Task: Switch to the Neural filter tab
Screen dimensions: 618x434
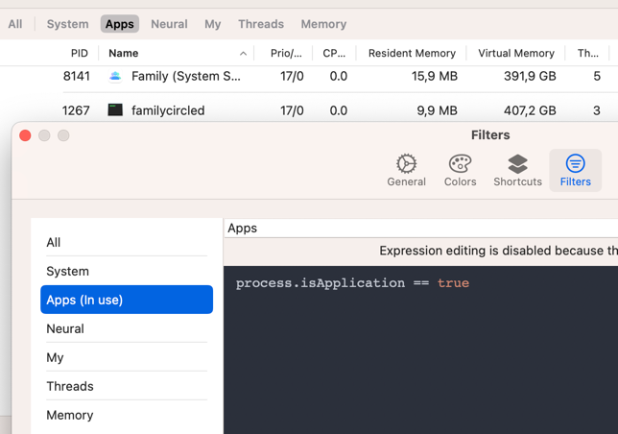Action: (169, 24)
